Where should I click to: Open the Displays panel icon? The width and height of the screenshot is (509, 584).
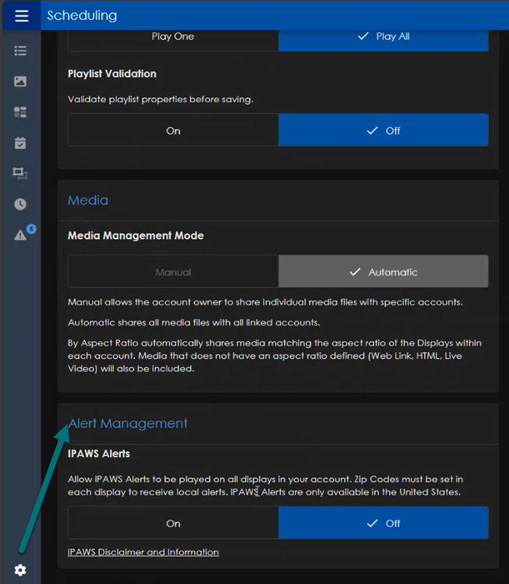pos(20,174)
